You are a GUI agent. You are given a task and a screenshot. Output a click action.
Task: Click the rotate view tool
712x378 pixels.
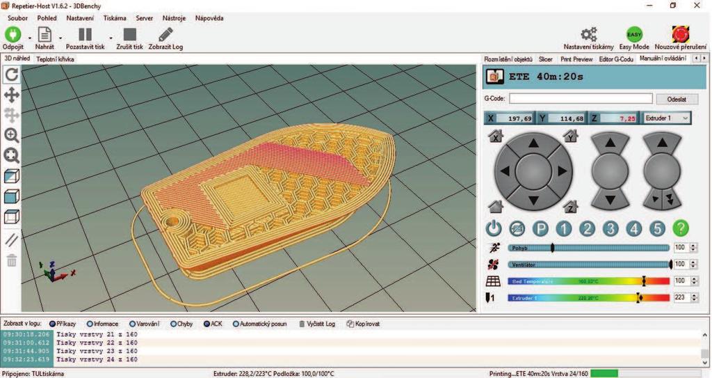tap(11, 74)
